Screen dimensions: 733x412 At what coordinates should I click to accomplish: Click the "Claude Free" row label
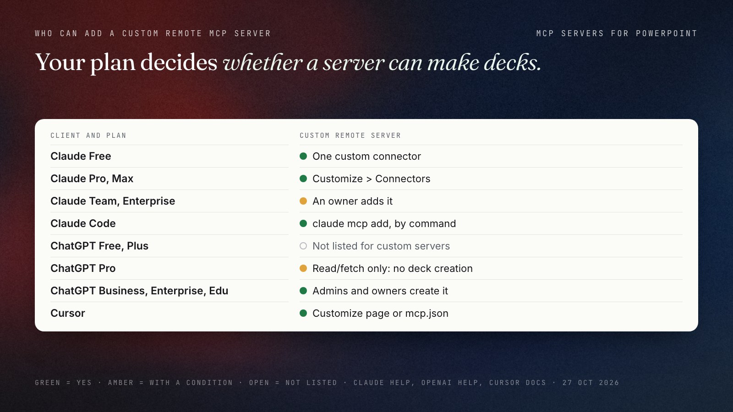(x=81, y=156)
